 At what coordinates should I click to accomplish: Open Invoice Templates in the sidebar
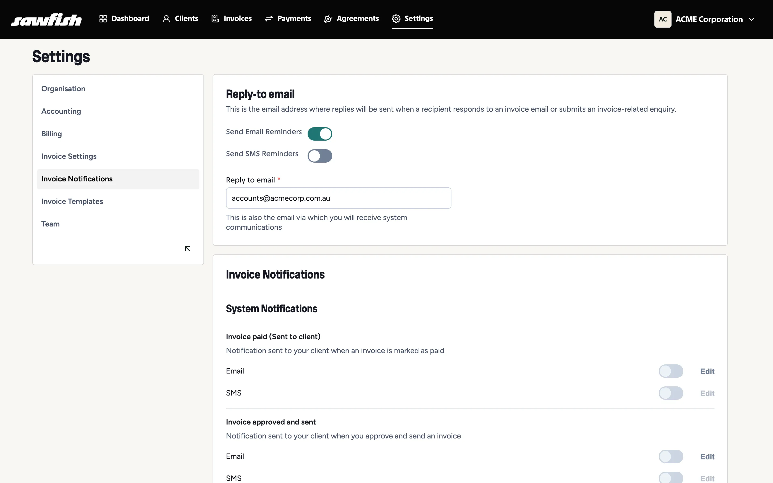118,202
